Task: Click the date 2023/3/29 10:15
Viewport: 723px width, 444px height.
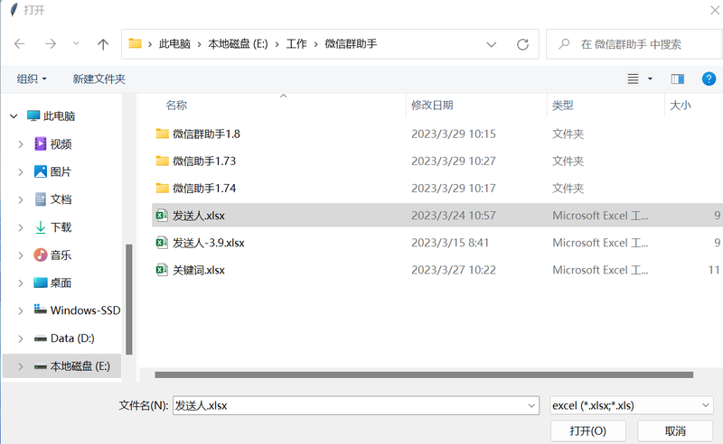Action: 454,134
